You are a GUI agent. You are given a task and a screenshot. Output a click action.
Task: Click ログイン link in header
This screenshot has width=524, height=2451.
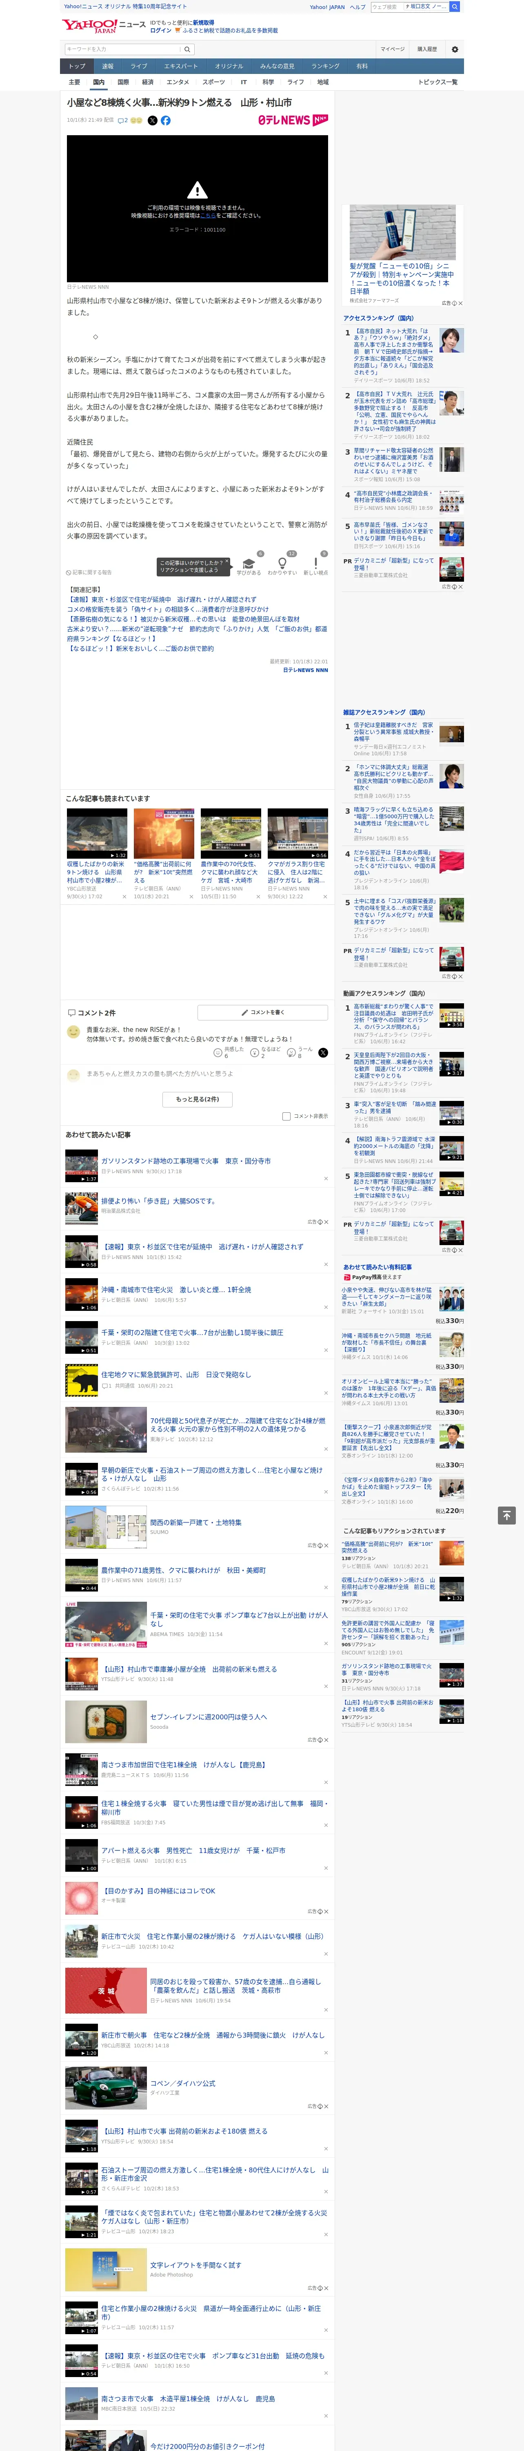tap(161, 31)
